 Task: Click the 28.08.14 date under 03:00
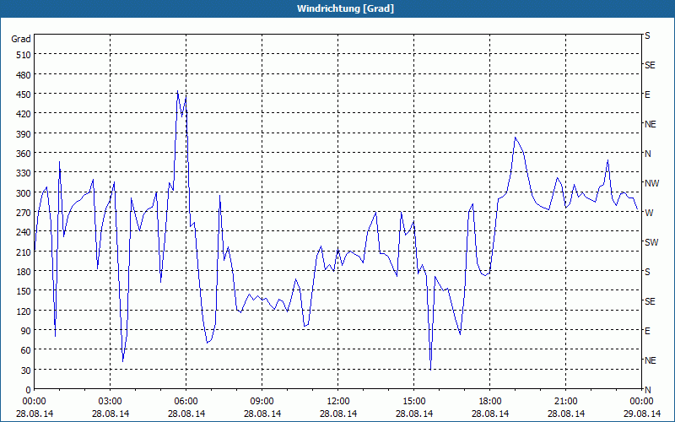pos(111,414)
